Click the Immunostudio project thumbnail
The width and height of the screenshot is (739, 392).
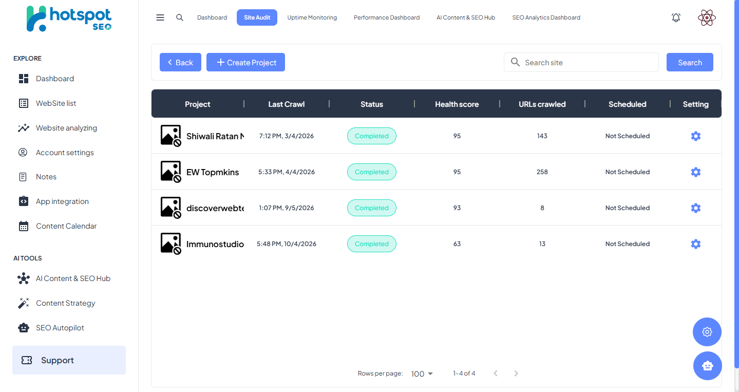(x=171, y=244)
